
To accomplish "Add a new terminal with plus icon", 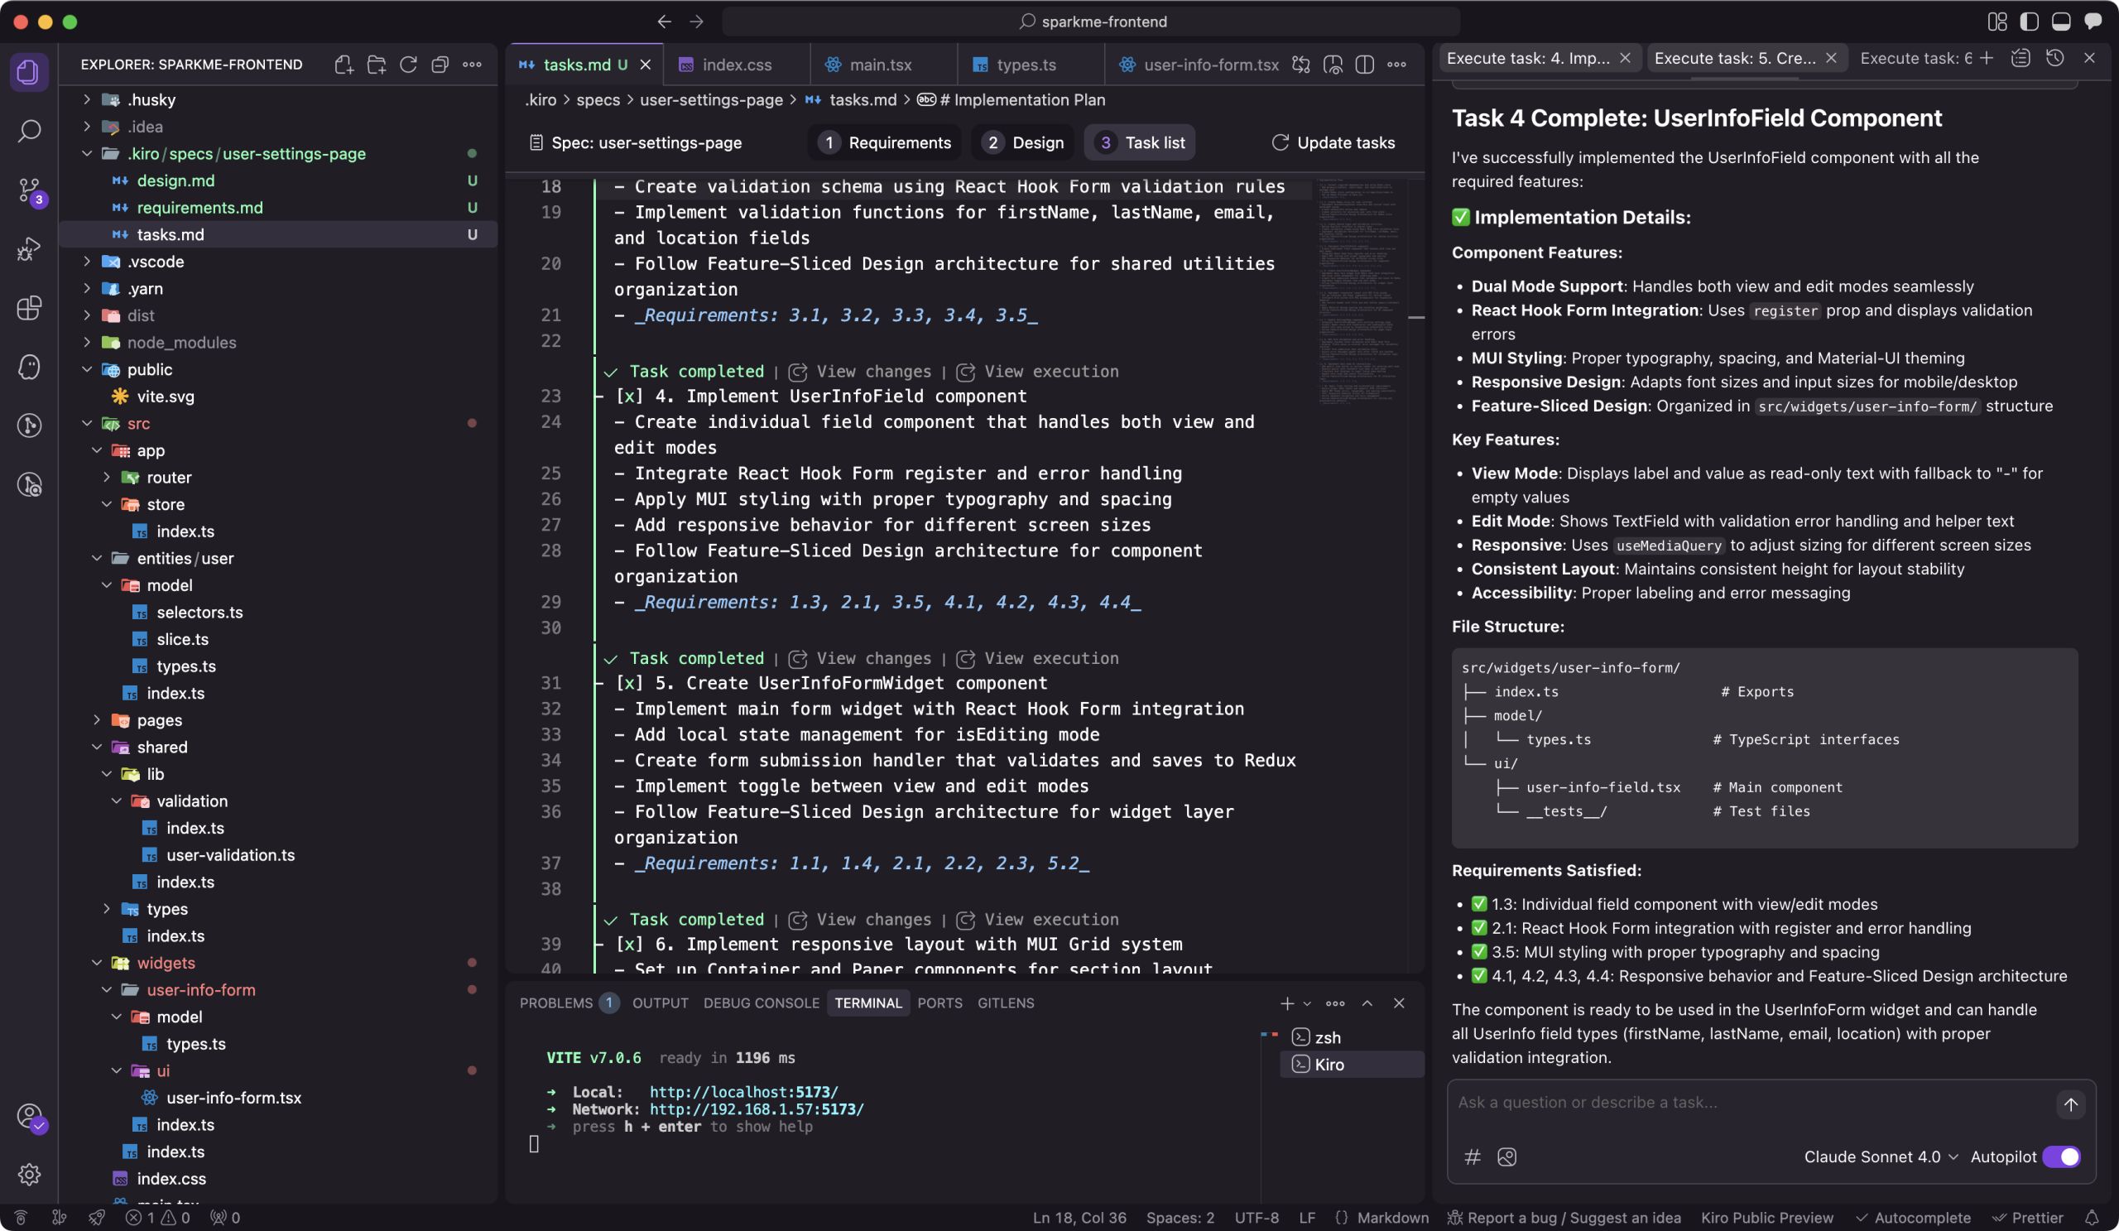I will tap(1286, 1003).
